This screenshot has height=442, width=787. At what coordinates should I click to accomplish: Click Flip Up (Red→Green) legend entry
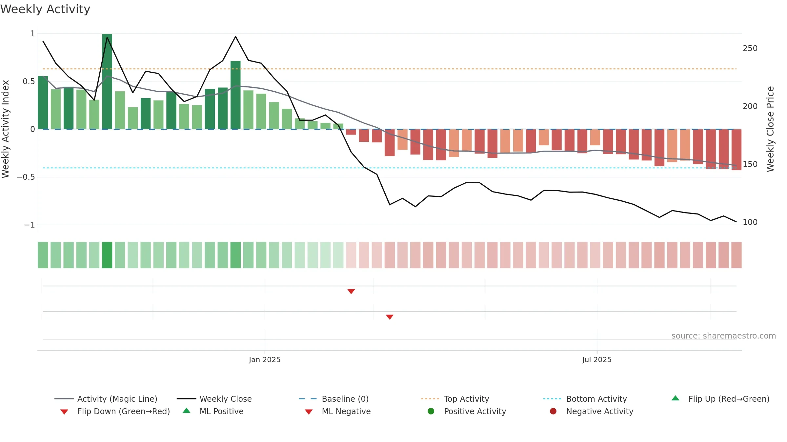pyautogui.click(x=720, y=399)
